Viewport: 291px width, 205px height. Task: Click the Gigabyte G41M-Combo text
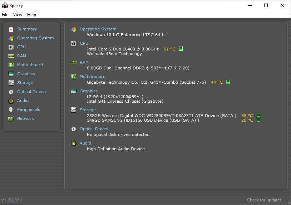click(x=146, y=82)
